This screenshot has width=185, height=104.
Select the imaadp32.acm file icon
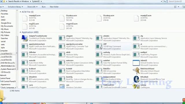(25, 18)
